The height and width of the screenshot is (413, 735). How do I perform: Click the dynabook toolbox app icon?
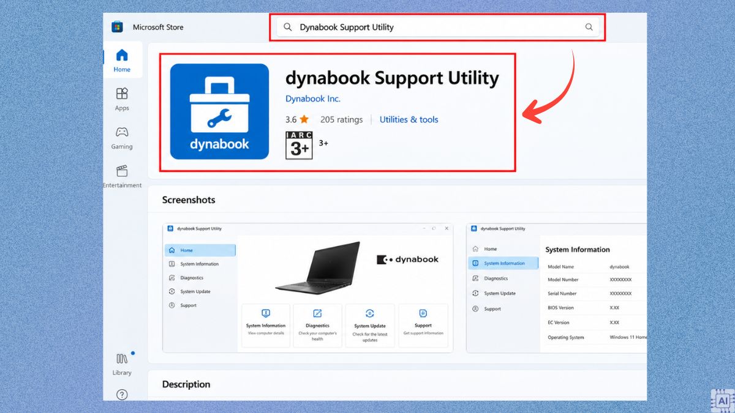coord(219,111)
